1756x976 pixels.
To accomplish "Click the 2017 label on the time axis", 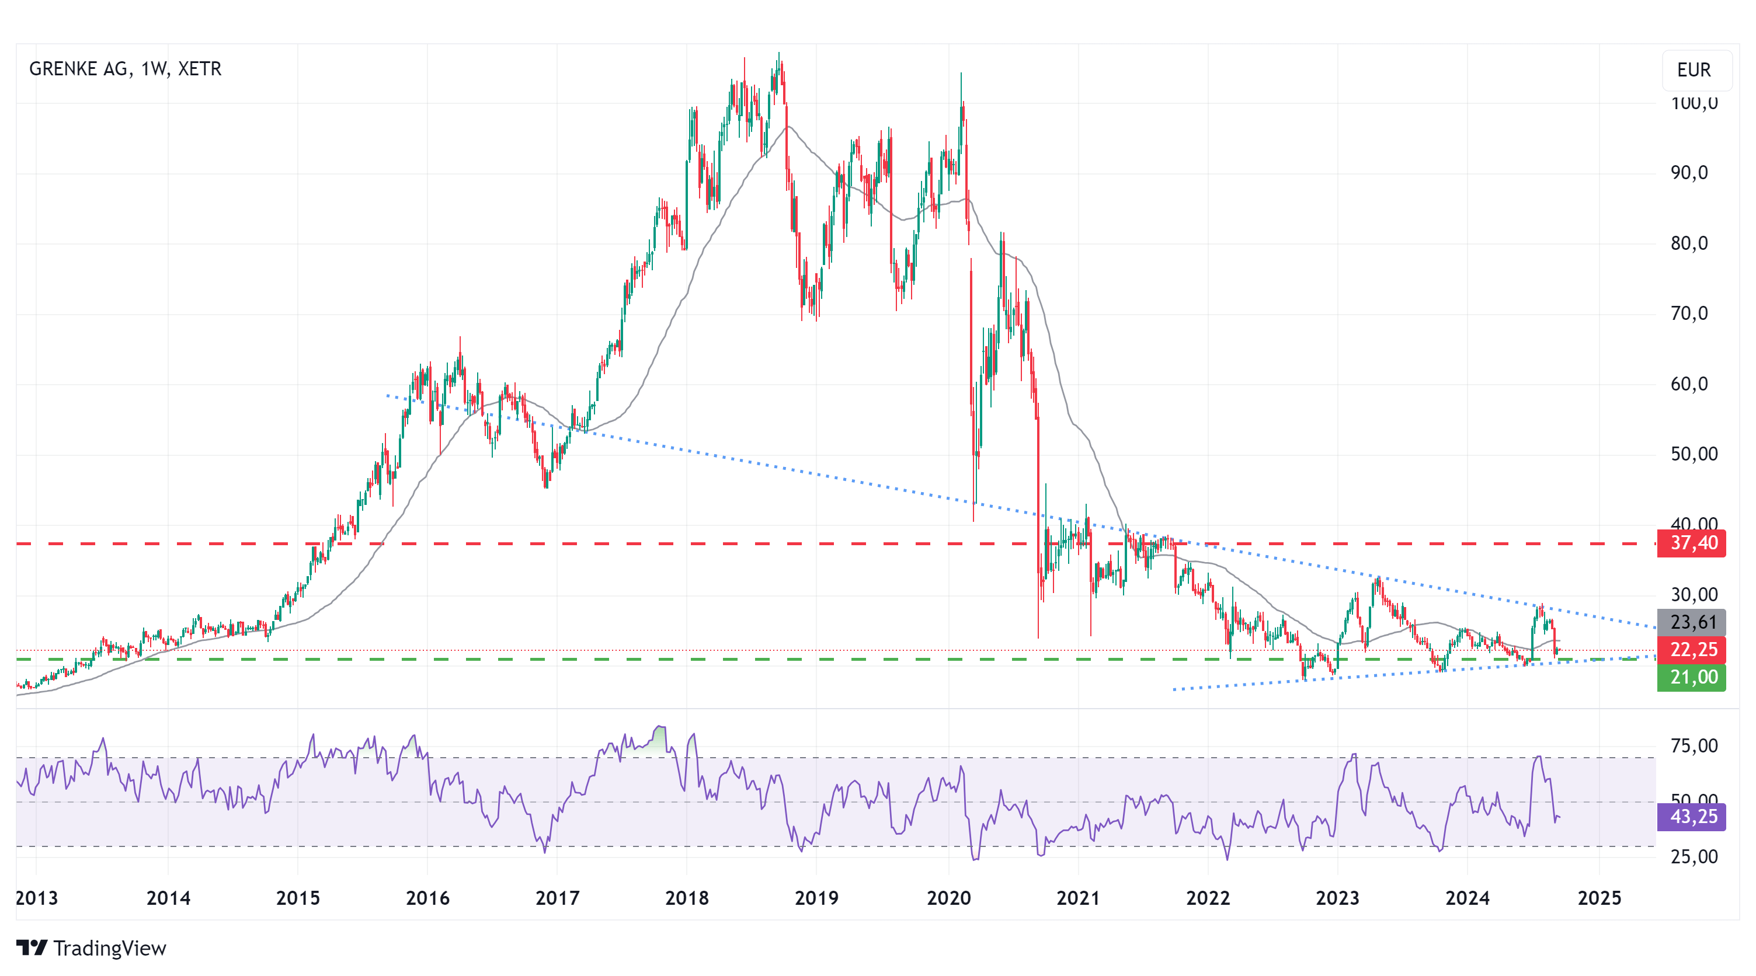I will pyautogui.click(x=558, y=898).
